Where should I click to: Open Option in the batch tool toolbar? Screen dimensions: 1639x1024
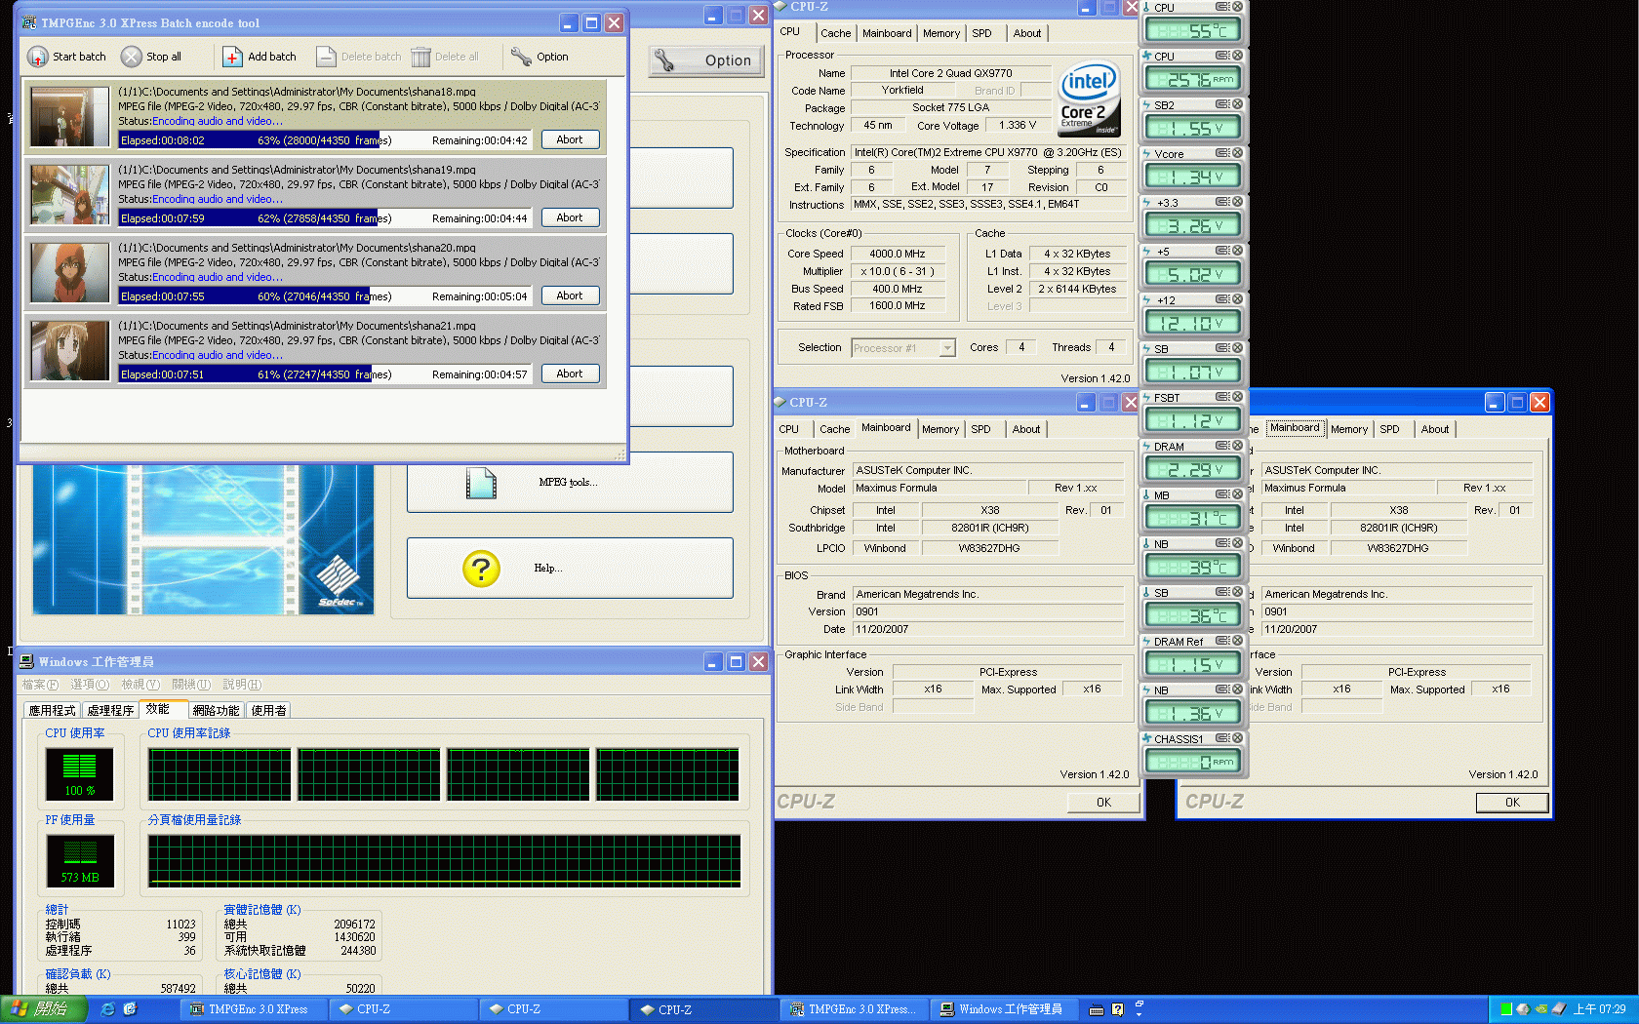(540, 57)
